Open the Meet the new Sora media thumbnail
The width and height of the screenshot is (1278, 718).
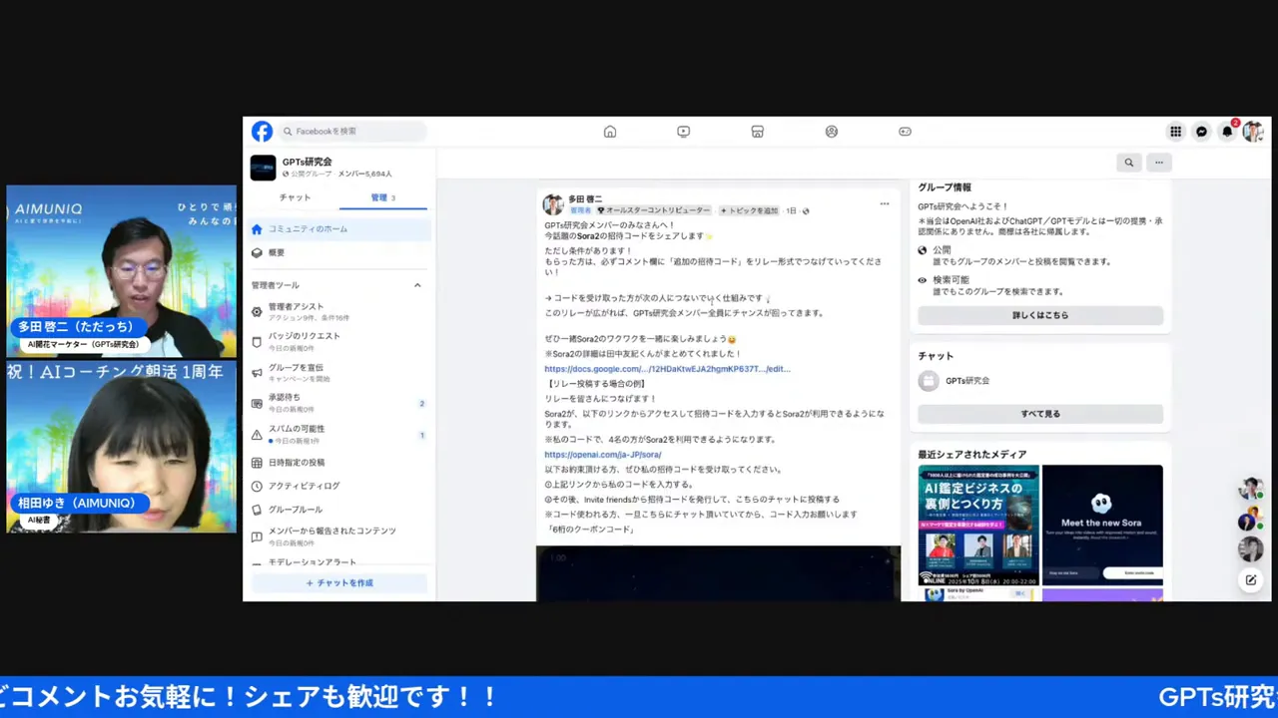pyautogui.click(x=1102, y=526)
